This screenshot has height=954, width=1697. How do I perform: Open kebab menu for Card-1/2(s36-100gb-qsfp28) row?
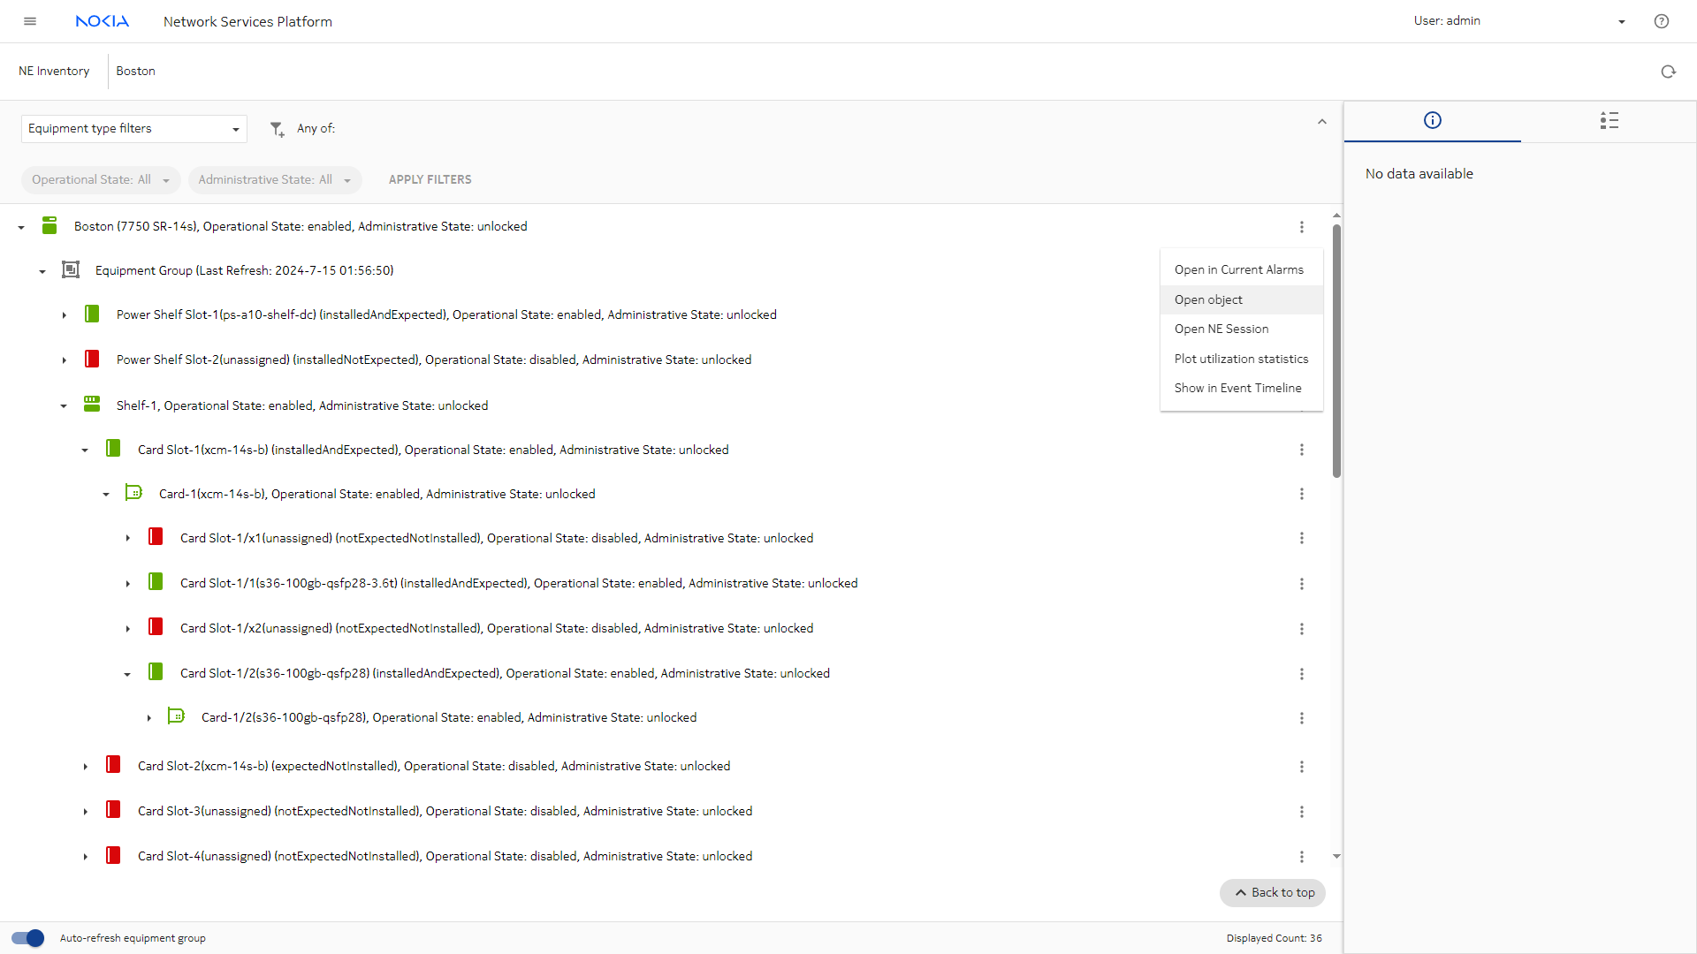(x=1301, y=718)
